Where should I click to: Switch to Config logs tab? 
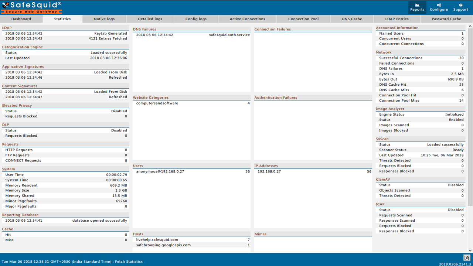[196, 19]
